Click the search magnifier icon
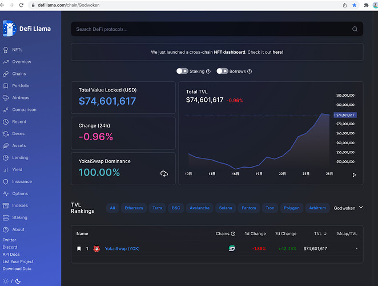The height and width of the screenshot is (286, 378). point(355,29)
